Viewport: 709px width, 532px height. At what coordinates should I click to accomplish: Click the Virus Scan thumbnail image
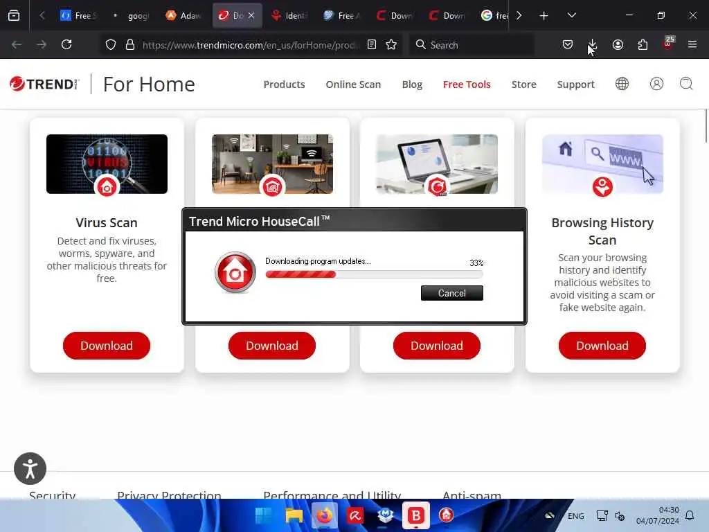coord(107,163)
